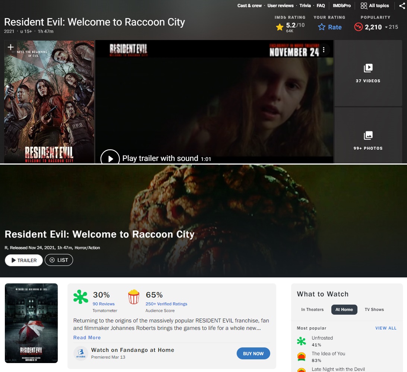This screenshot has width=407, height=372.
Task: Click the popularity score 2,210
Action: coord(373,27)
